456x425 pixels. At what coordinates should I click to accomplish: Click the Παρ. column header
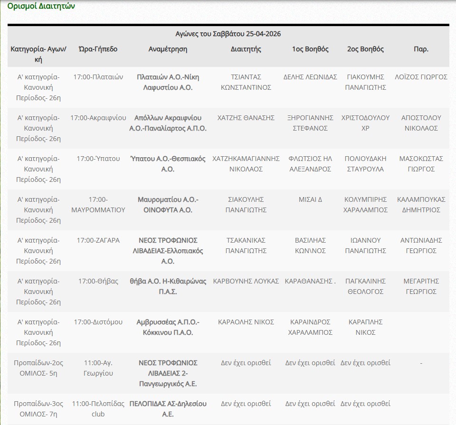pyautogui.click(x=421, y=49)
